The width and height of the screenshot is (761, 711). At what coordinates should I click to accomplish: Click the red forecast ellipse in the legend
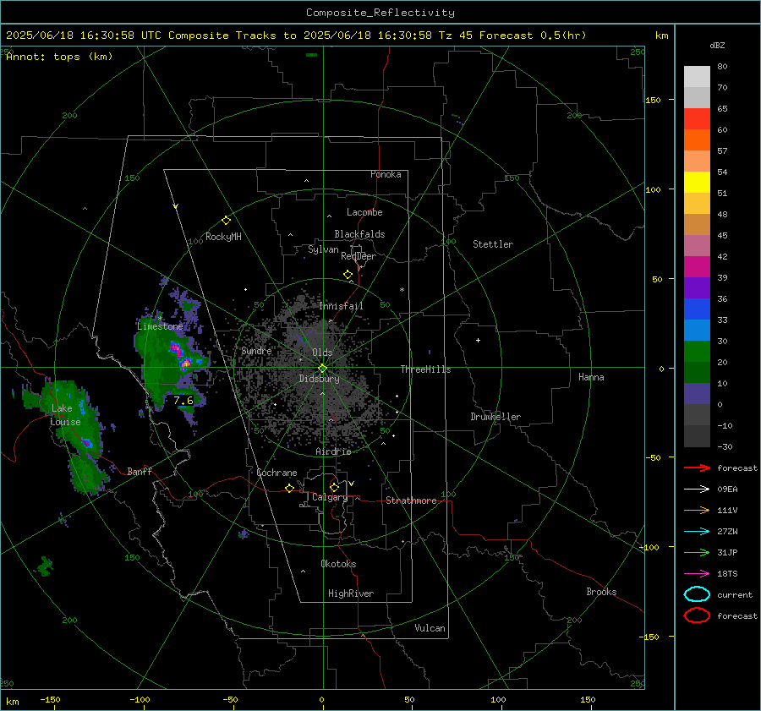point(697,615)
